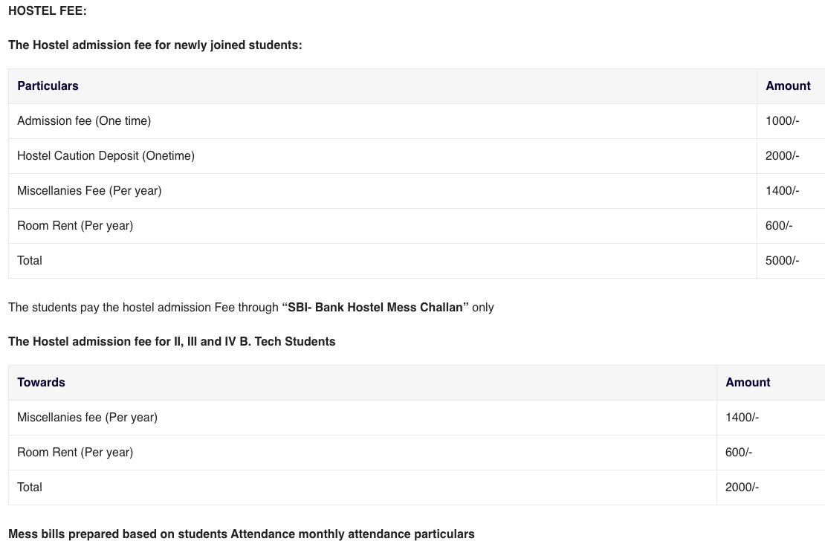The height and width of the screenshot is (544, 825).
Task: Click the Towards column header
Action: point(42,383)
